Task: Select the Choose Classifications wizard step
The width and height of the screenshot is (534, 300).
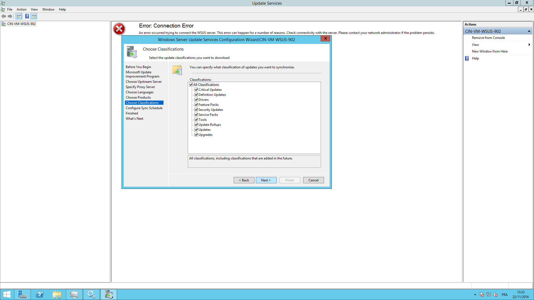Action: pyautogui.click(x=144, y=103)
